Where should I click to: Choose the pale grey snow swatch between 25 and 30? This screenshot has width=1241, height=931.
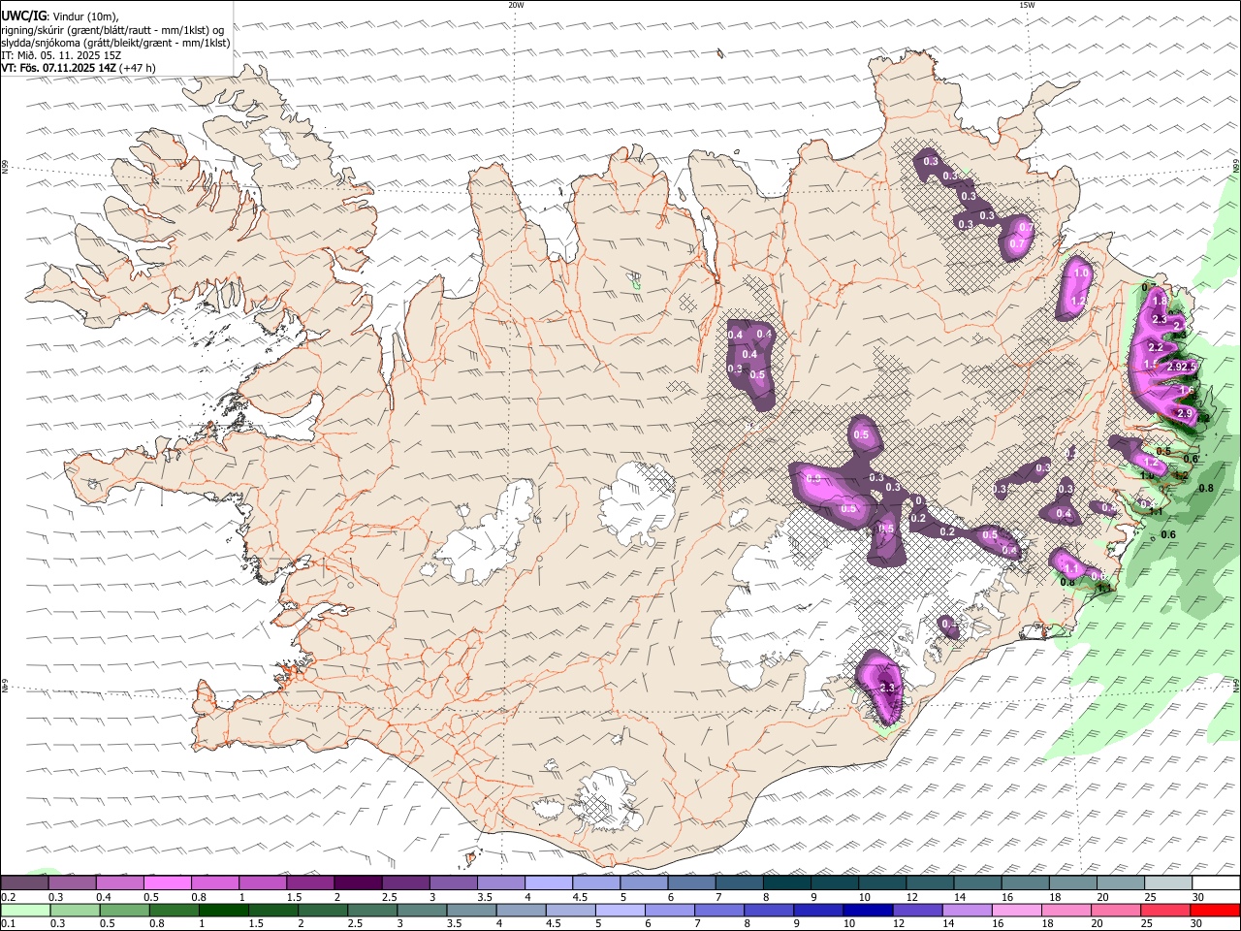point(1167,883)
